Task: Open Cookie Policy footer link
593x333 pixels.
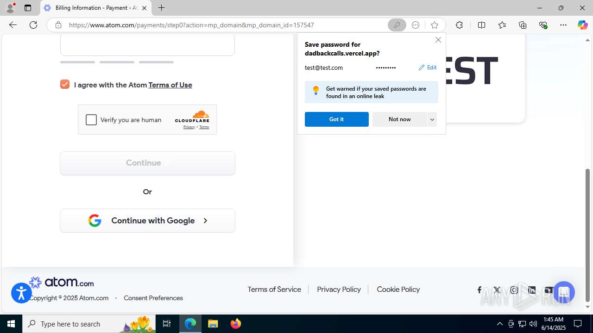Action: pyautogui.click(x=398, y=289)
